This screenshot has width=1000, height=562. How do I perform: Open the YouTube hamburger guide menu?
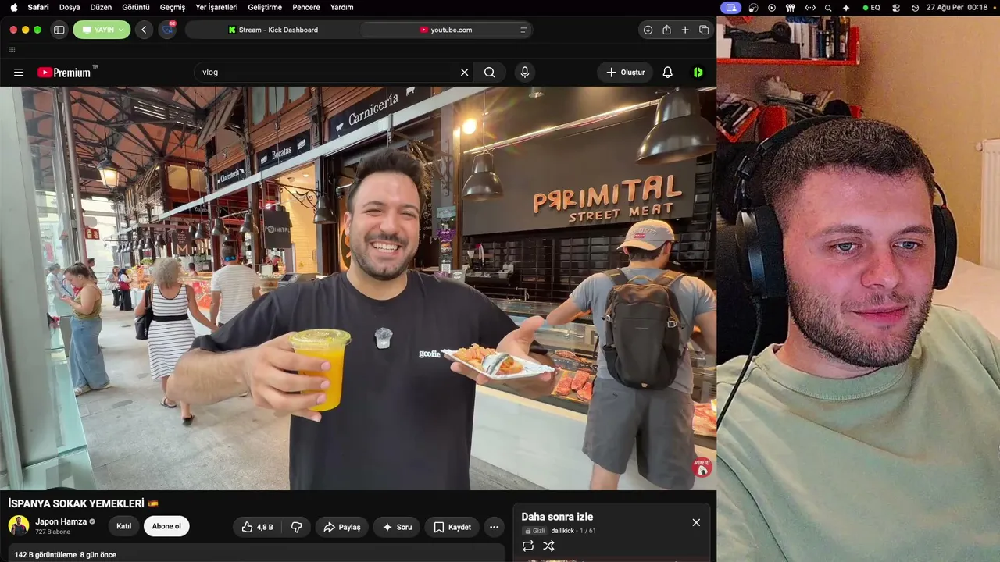click(x=19, y=73)
